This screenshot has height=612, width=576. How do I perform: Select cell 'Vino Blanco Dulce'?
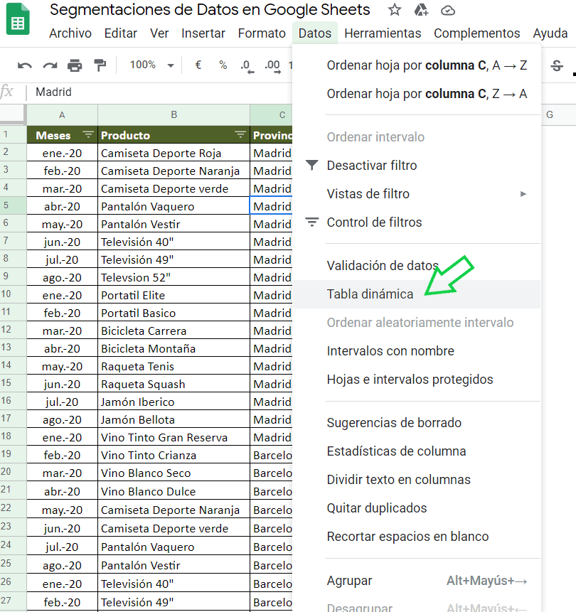pyautogui.click(x=174, y=491)
